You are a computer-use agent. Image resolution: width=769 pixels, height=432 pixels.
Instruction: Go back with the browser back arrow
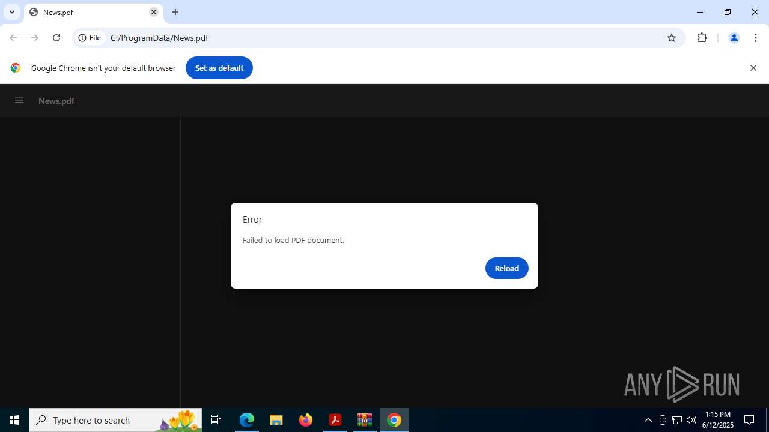pos(13,38)
